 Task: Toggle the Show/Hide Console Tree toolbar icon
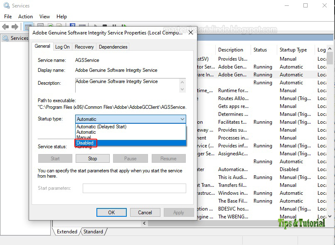point(28,26)
